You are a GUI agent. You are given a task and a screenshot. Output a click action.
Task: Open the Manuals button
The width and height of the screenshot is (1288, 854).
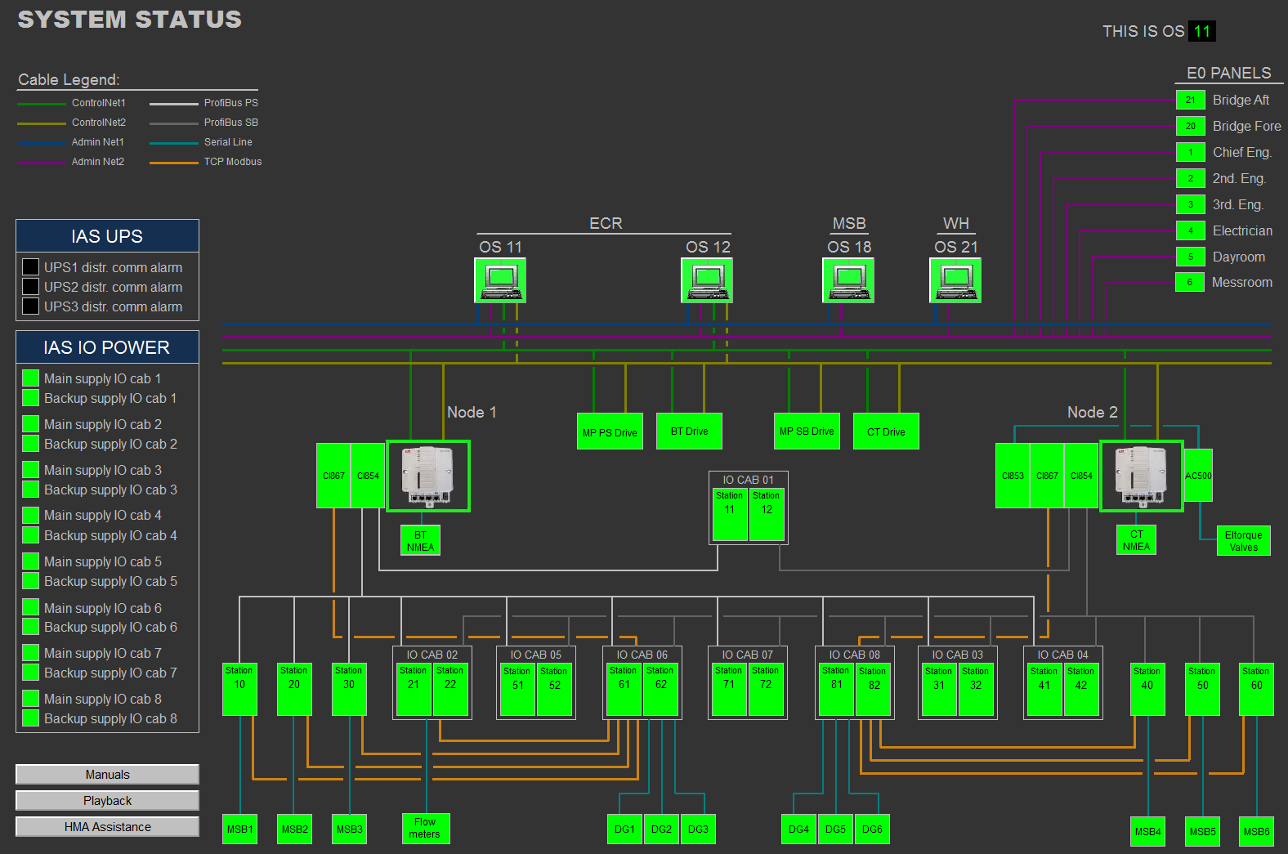[107, 775]
